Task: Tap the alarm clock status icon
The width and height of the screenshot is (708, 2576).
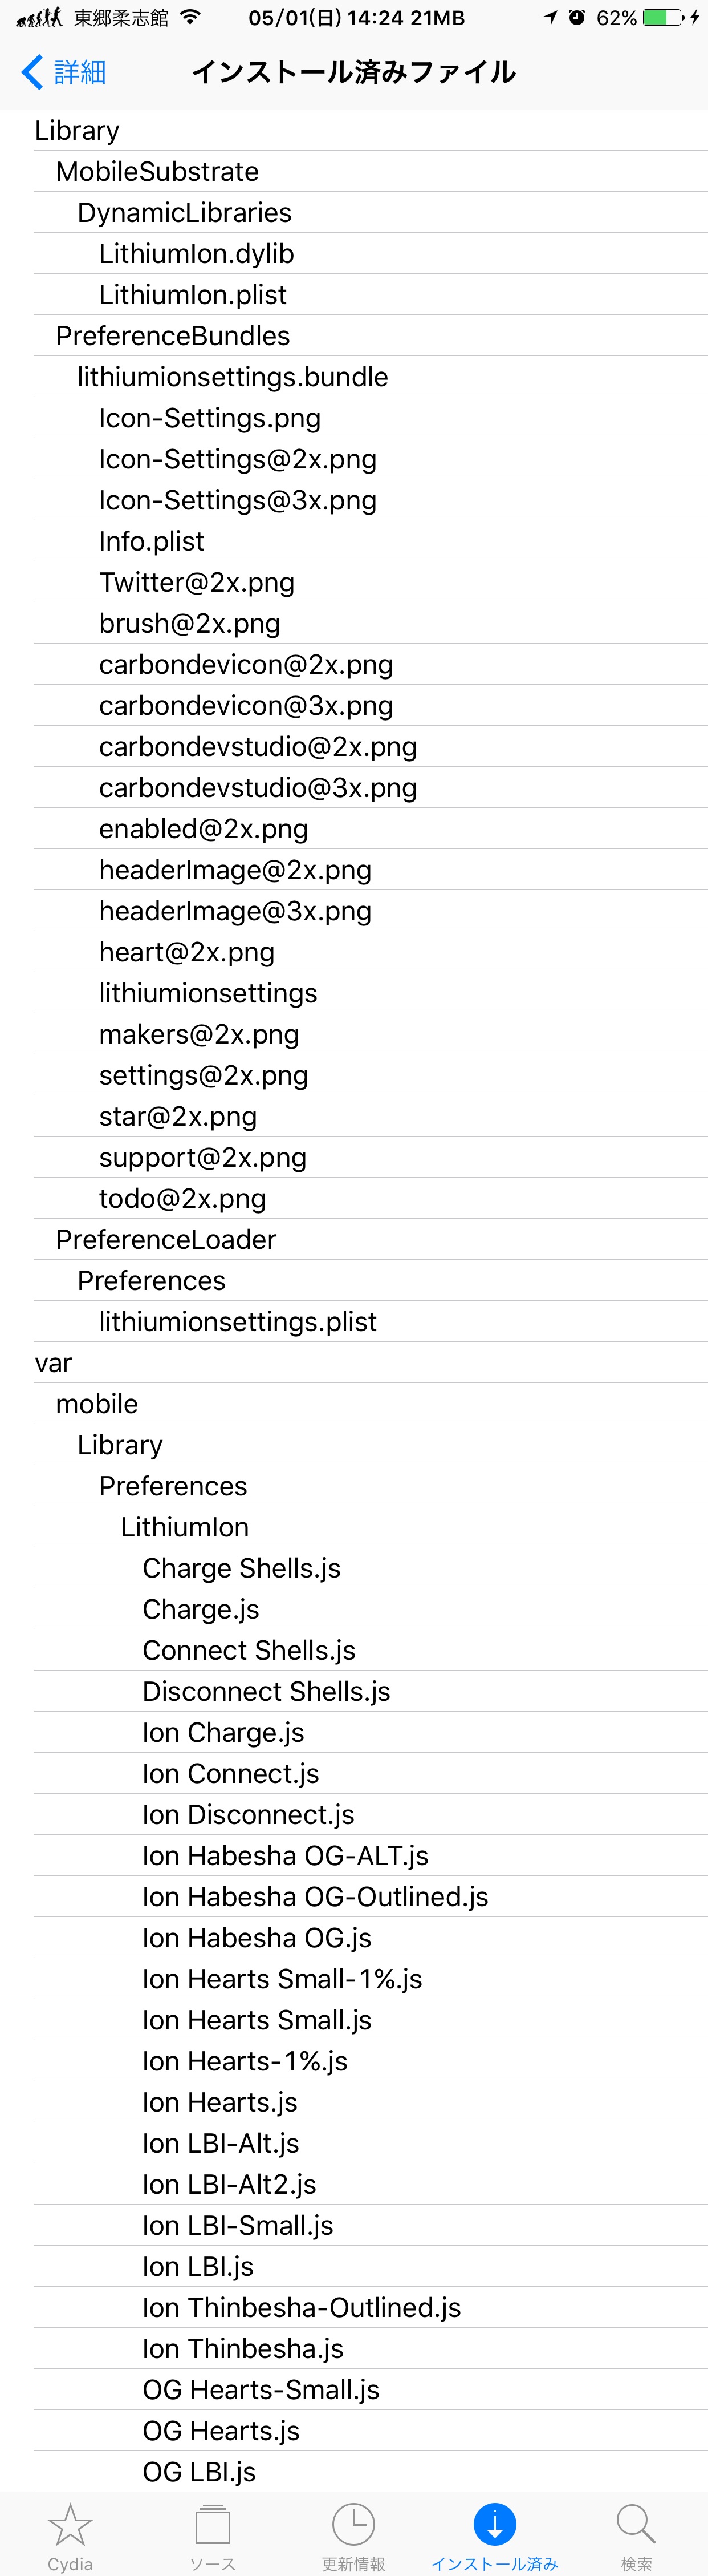Action: tap(577, 17)
